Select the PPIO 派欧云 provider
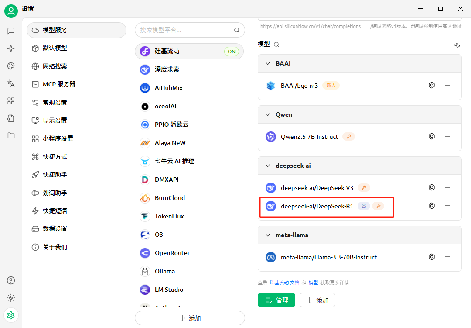 189,124
